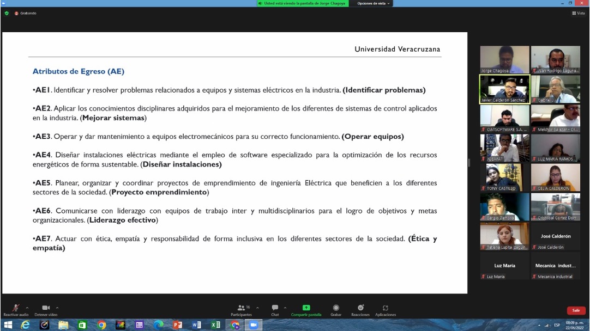Open the Vista layout menu

579,13
